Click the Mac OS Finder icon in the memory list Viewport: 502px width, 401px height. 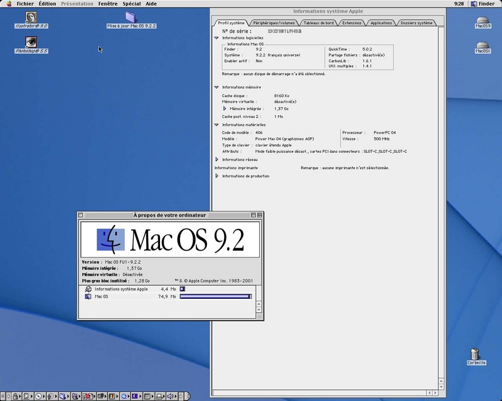tap(88, 296)
